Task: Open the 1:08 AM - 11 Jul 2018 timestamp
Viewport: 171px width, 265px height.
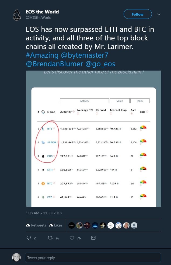Action: click(44, 213)
